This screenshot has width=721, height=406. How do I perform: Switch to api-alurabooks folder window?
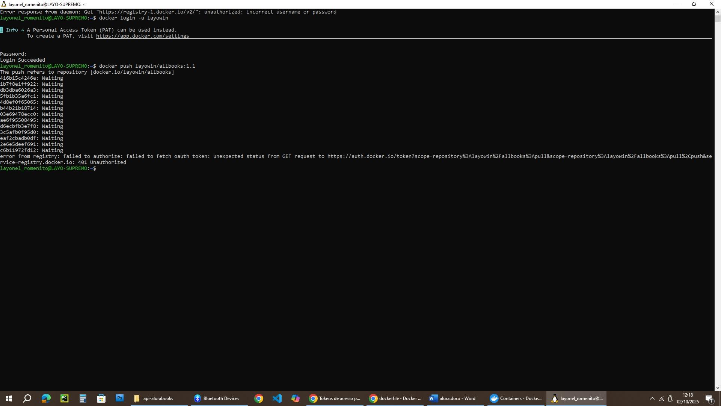coord(158,398)
